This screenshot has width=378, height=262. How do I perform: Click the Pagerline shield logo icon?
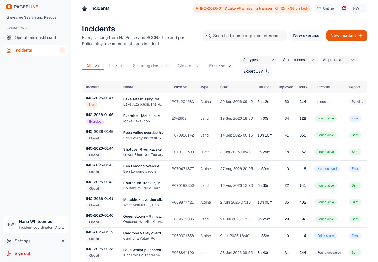(x=9, y=7)
